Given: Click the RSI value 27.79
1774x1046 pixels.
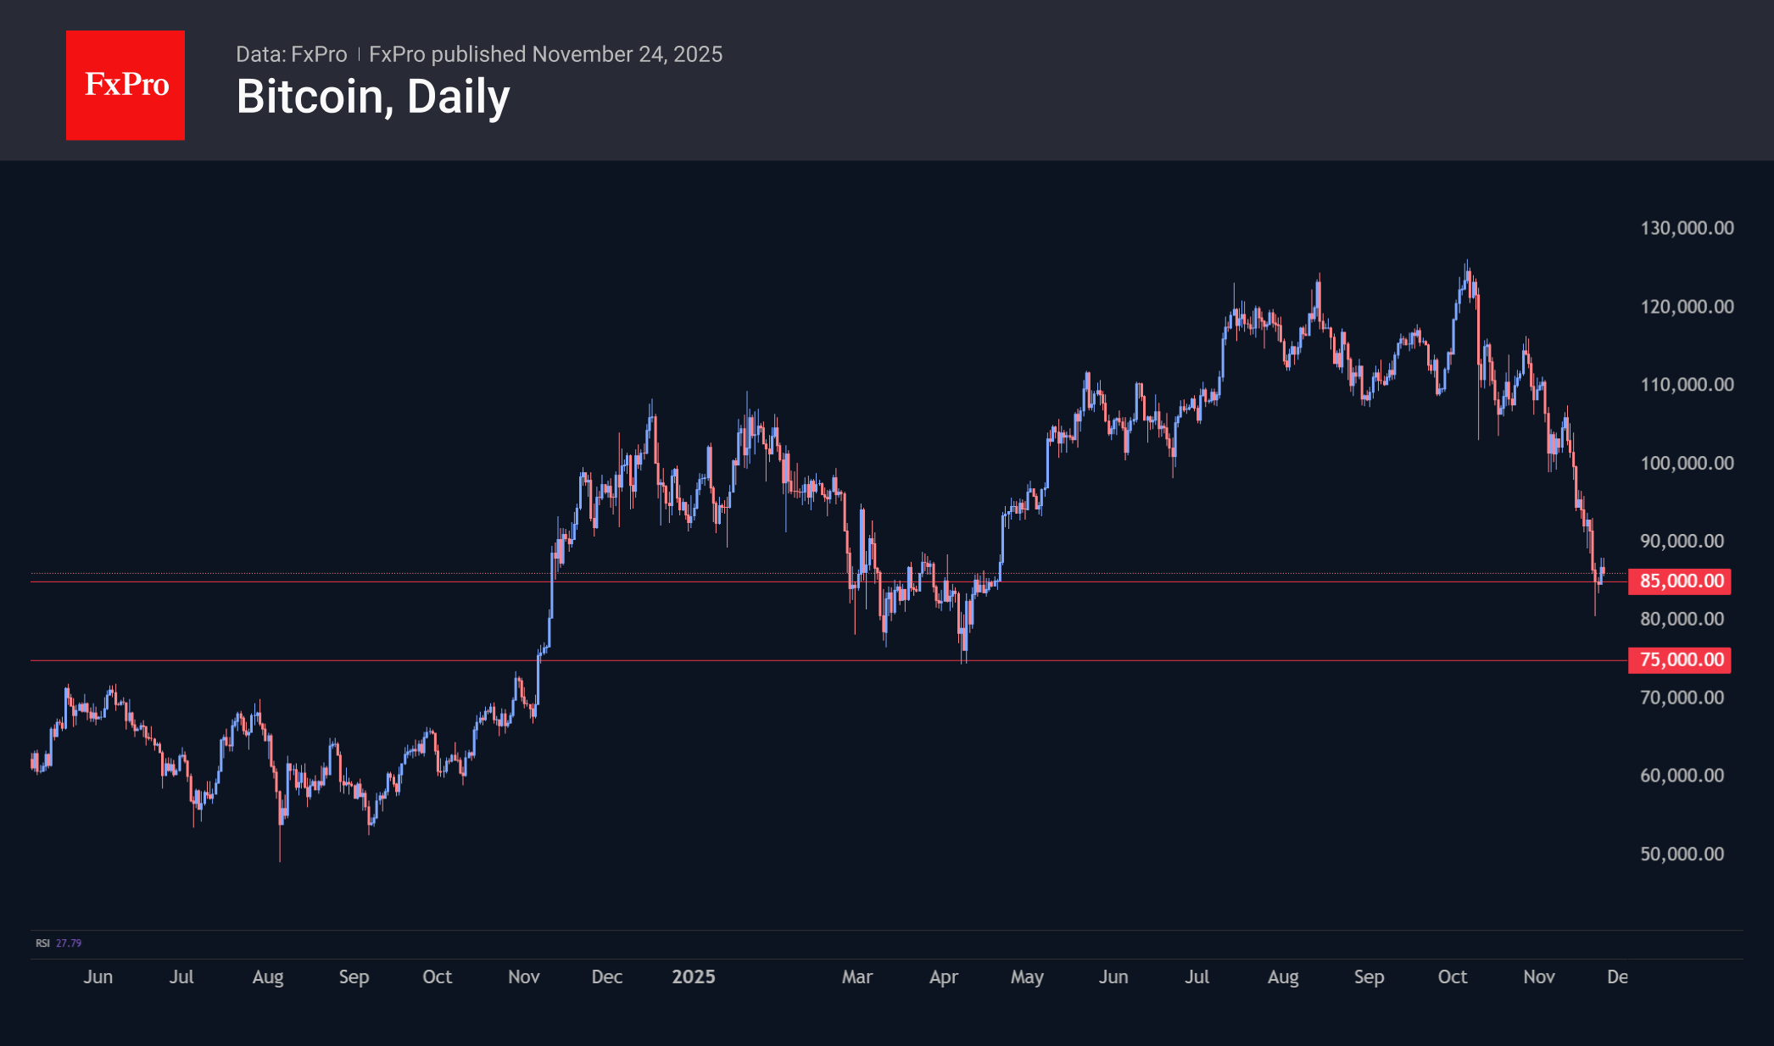Looking at the screenshot, I should point(69,943).
